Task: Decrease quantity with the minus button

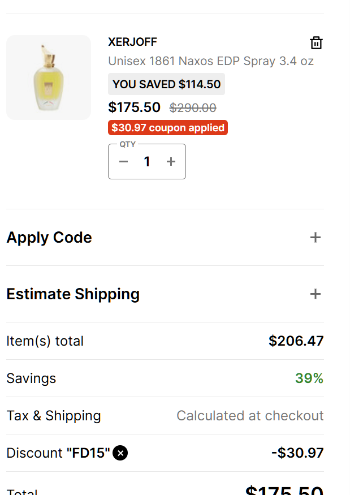Action: (x=124, y=162)
